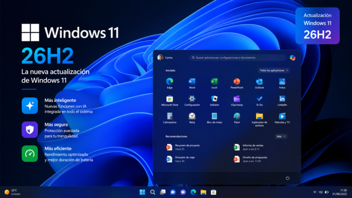Open the Reloj clock app
This screenshot has height=198, width=352.
pyautogui.click(x=192, y=118)
